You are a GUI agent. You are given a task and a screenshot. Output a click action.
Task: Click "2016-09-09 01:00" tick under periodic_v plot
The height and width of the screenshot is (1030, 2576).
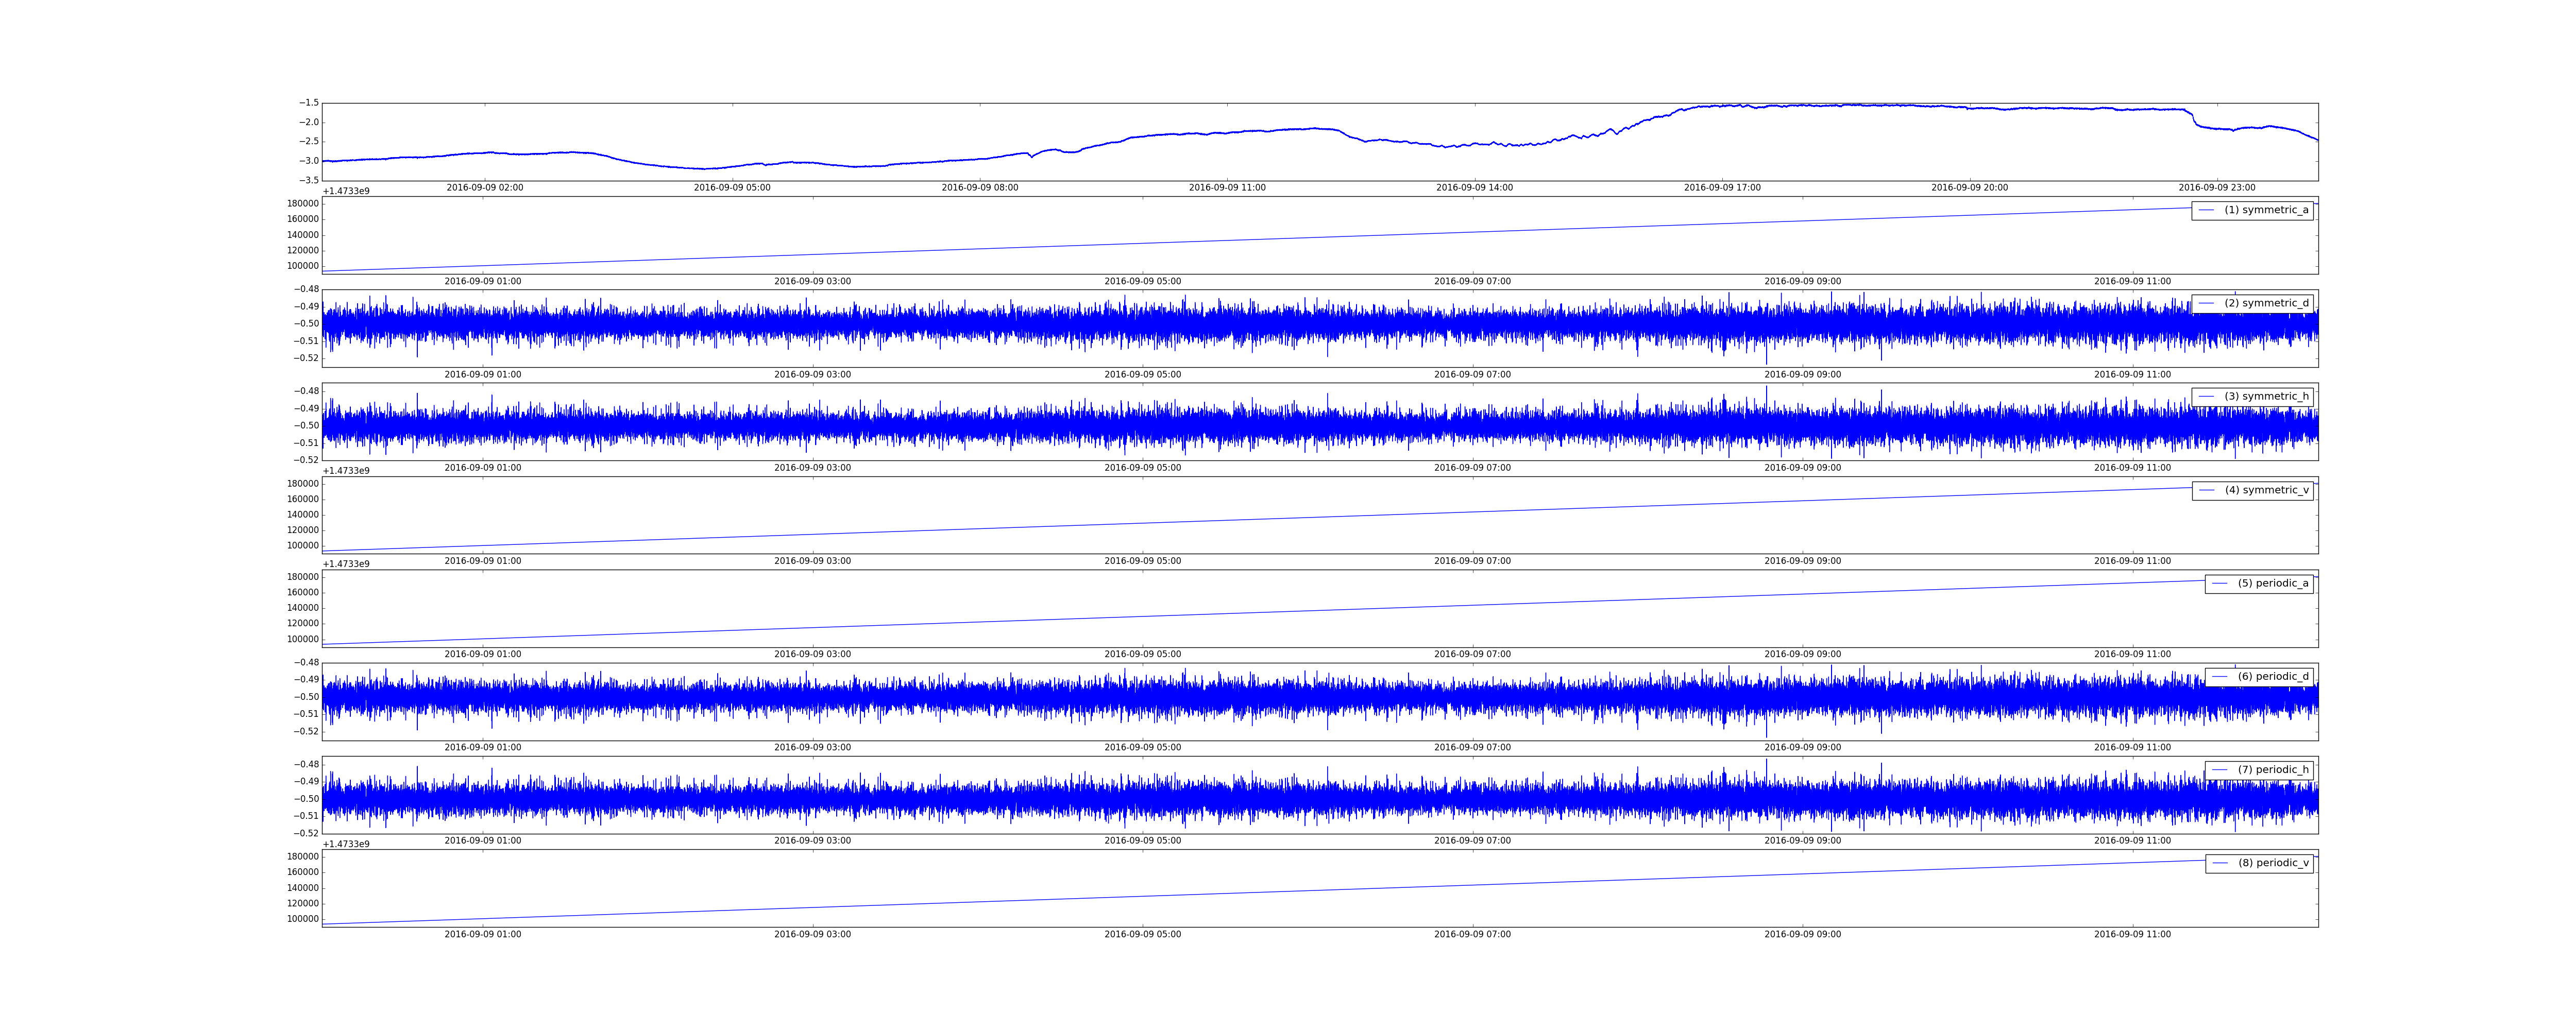[x=483, y=934]
